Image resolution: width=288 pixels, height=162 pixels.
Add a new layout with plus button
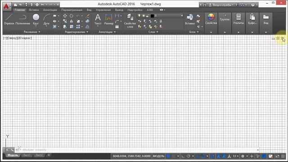[49, 155]
